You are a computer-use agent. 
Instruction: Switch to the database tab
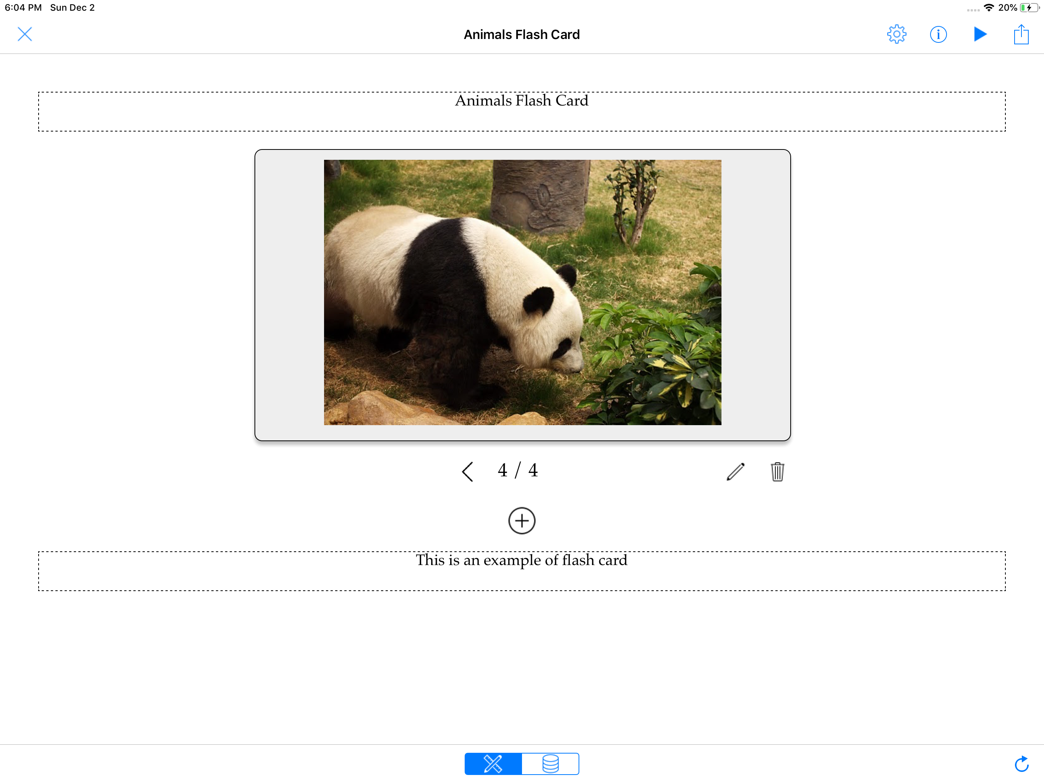tap(550, 764)
